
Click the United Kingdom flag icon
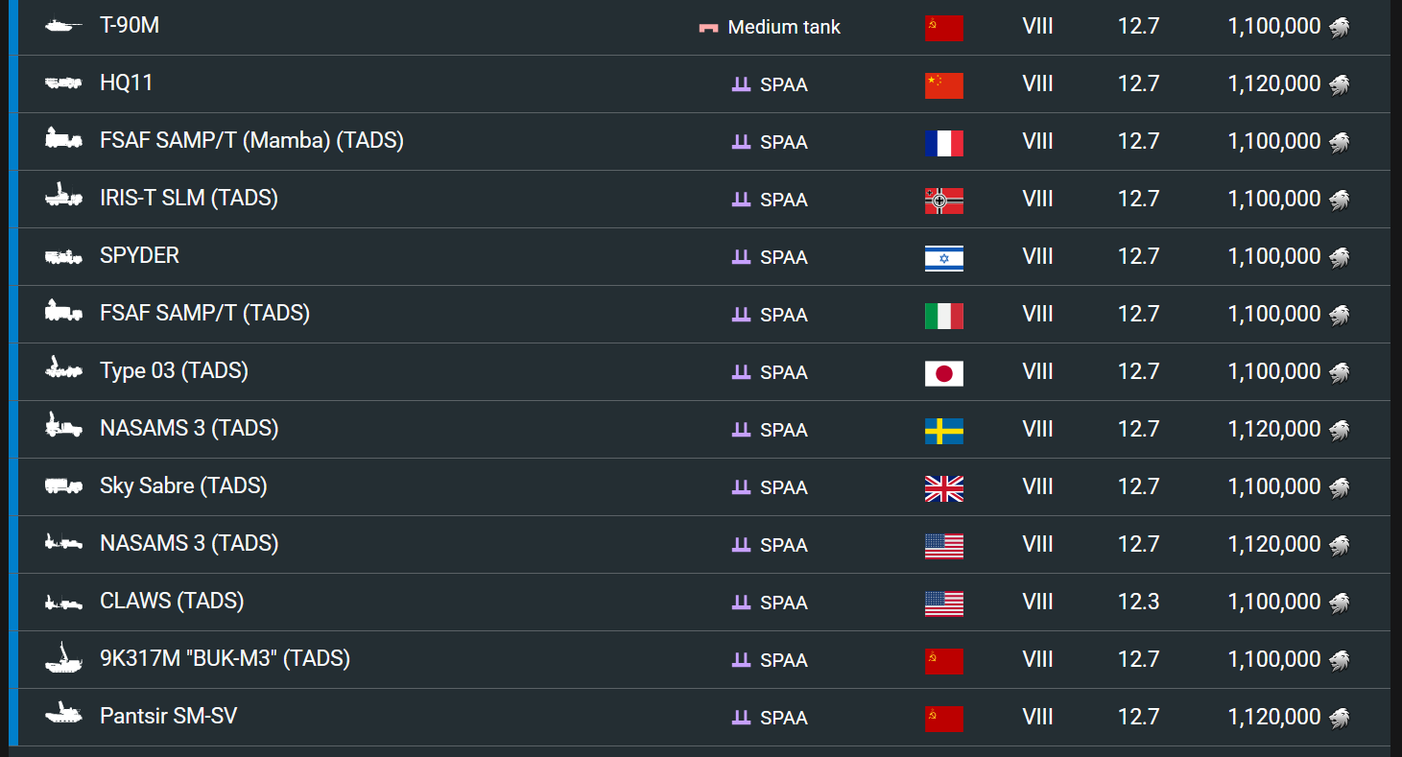point(943,488)
